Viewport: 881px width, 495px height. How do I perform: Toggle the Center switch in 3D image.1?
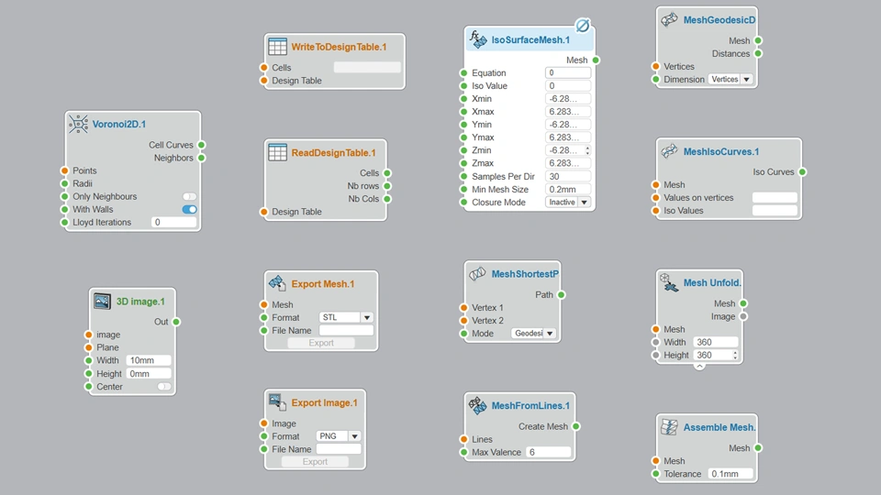pos(164,387)
